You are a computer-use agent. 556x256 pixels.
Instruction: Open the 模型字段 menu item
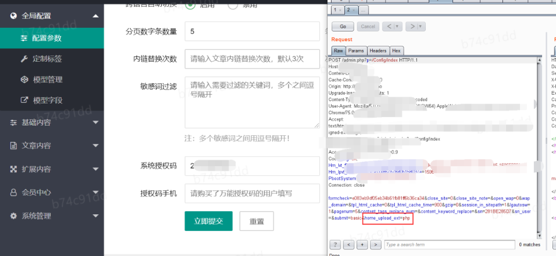52,100
